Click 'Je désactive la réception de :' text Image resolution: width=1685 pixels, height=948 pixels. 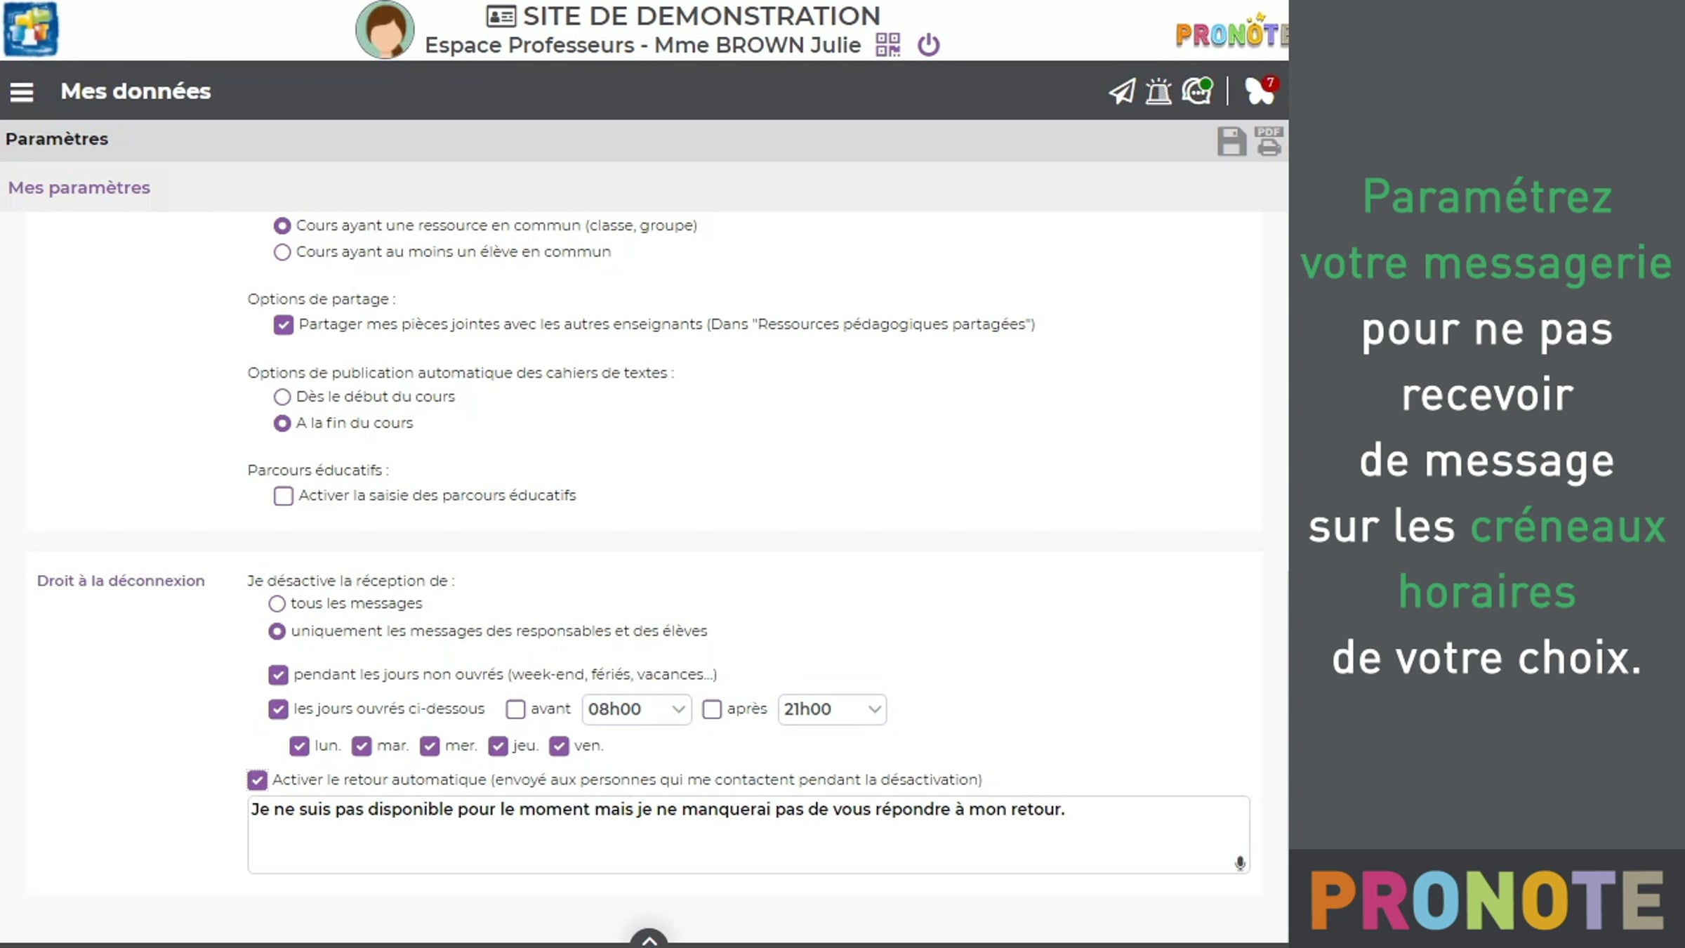click(351, 581)
